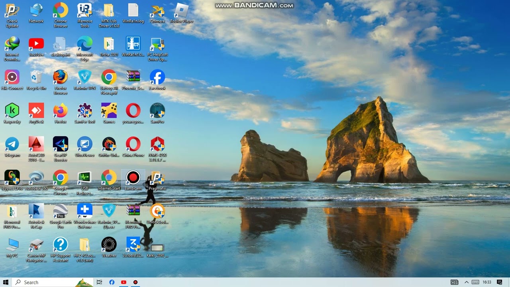Click the taskbar clock showing 16:33
The image size is (510, 287).
486,282
